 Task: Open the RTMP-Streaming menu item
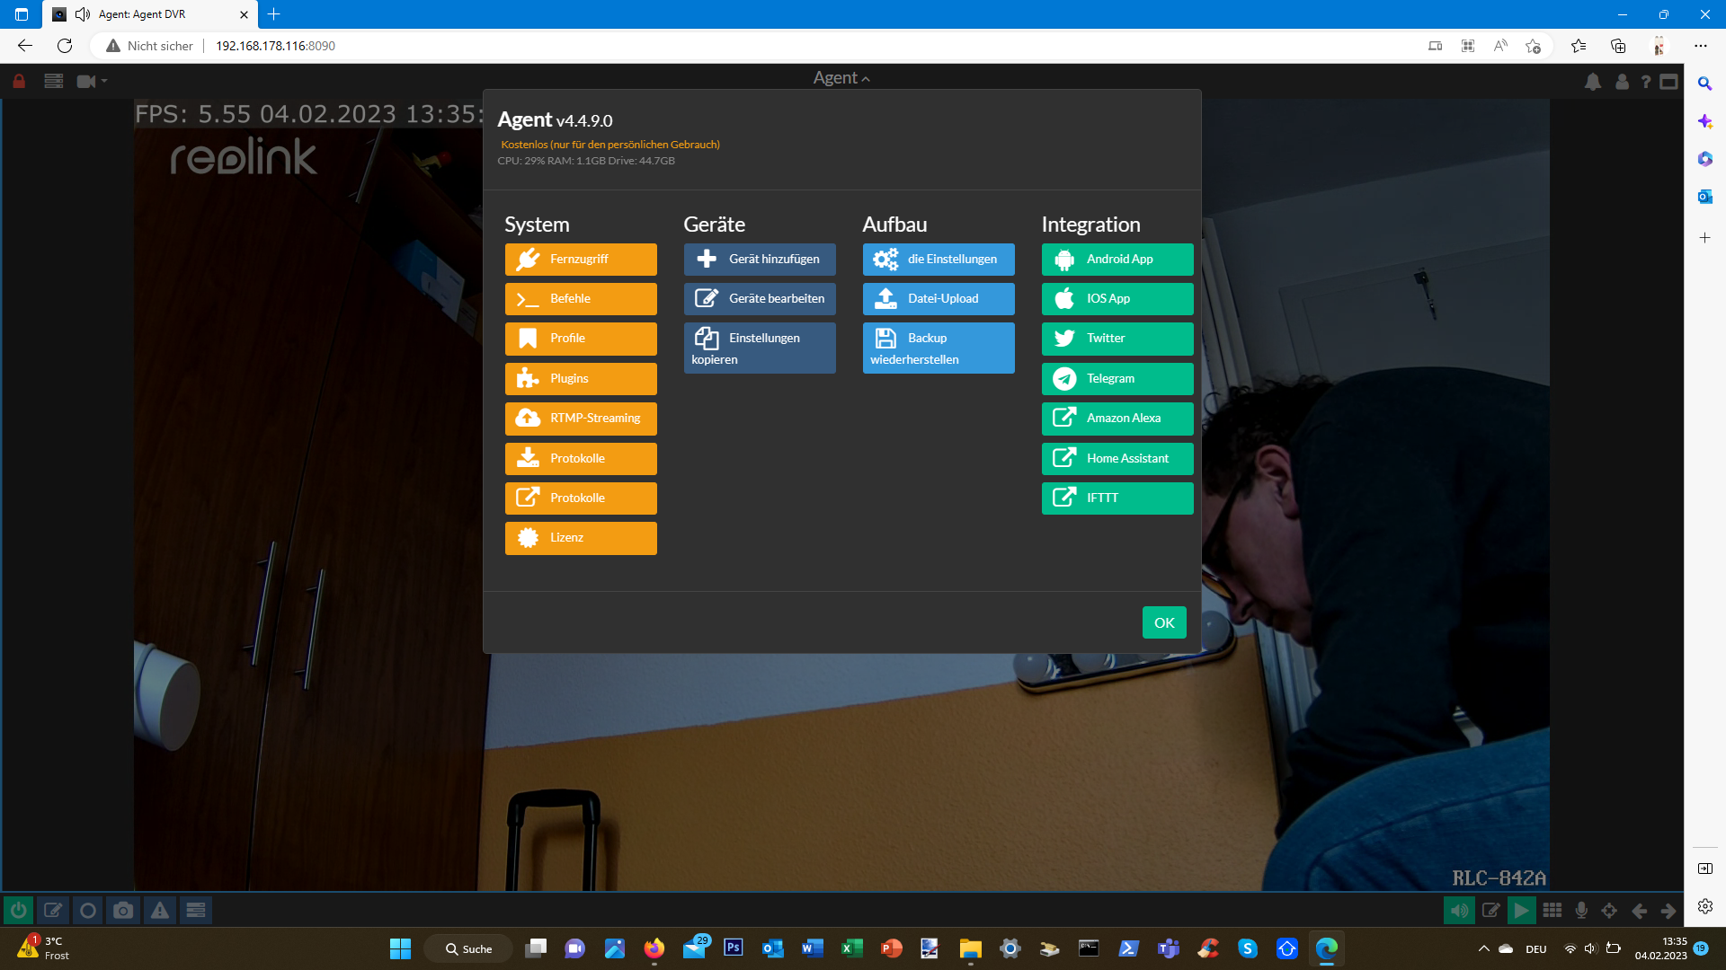click(x=581, y=419)
